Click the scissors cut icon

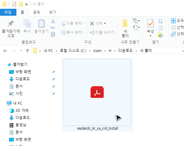coord(53,21)
